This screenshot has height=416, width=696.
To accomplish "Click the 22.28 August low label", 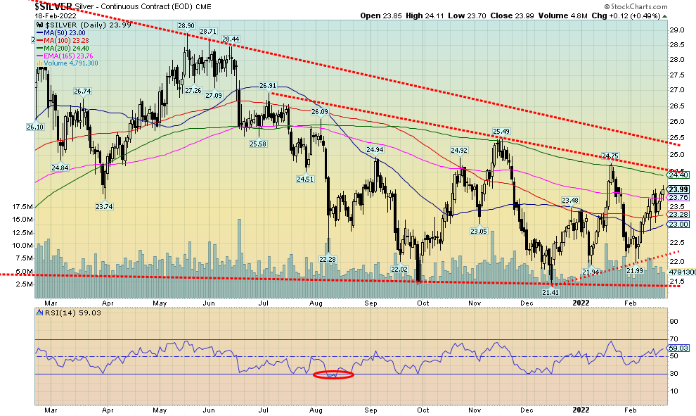I will point(328,259).
